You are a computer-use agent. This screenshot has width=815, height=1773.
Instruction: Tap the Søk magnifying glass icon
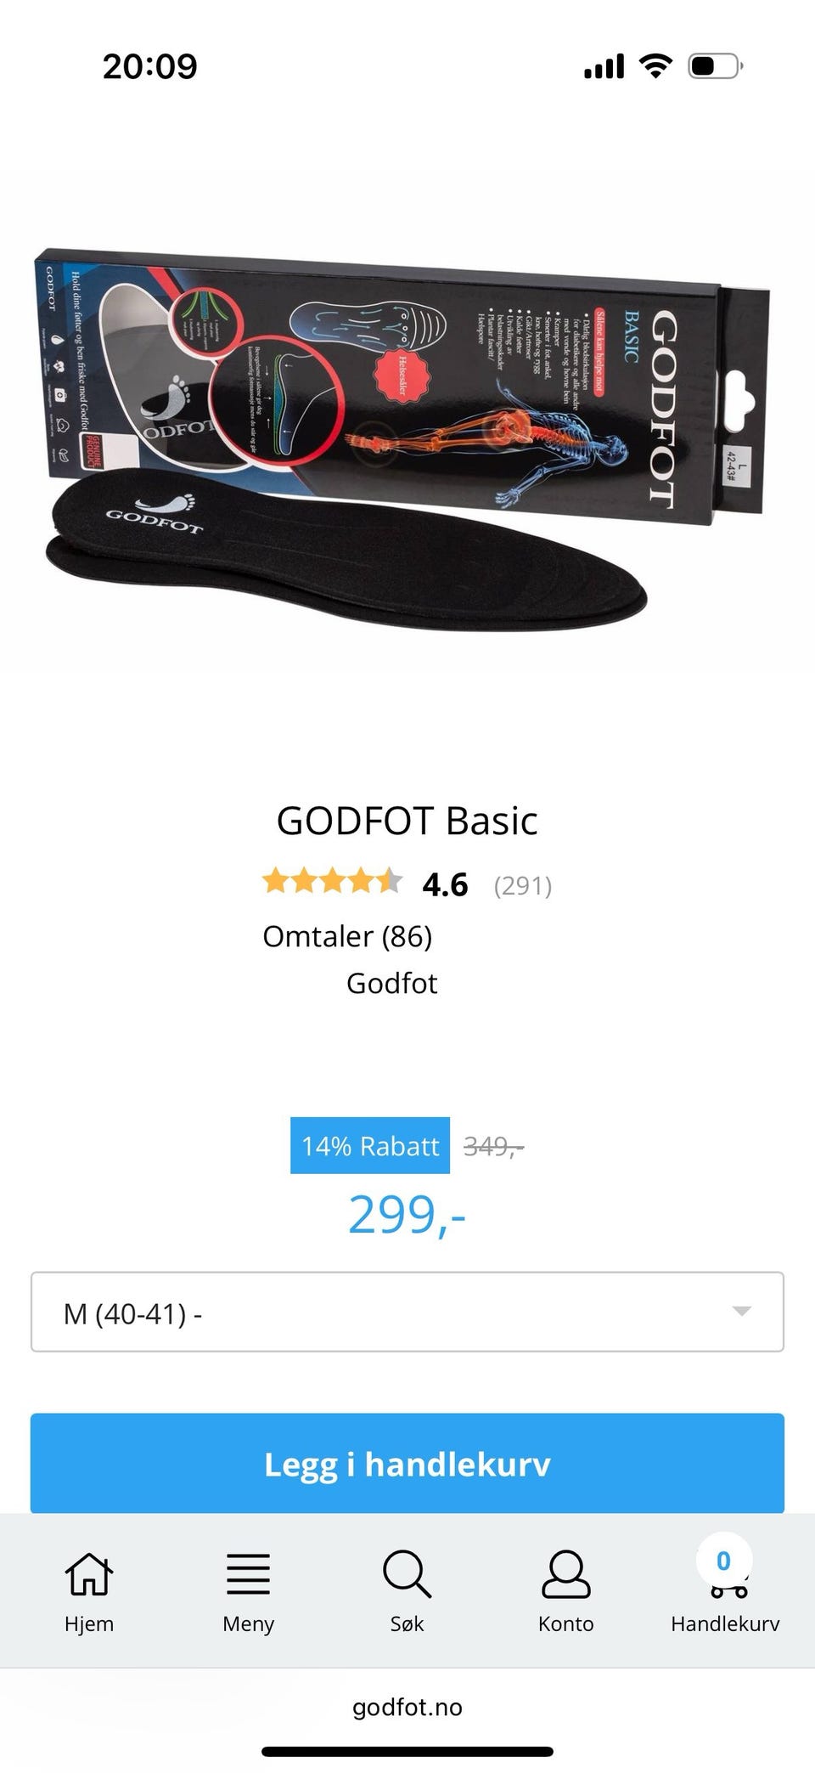coord(407,1573)
